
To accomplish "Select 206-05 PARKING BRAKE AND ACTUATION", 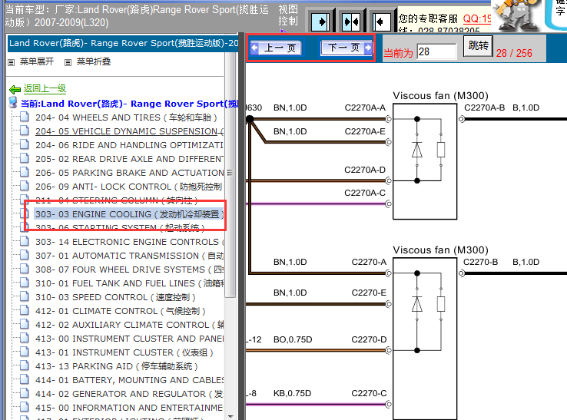I will pos(129,173).
